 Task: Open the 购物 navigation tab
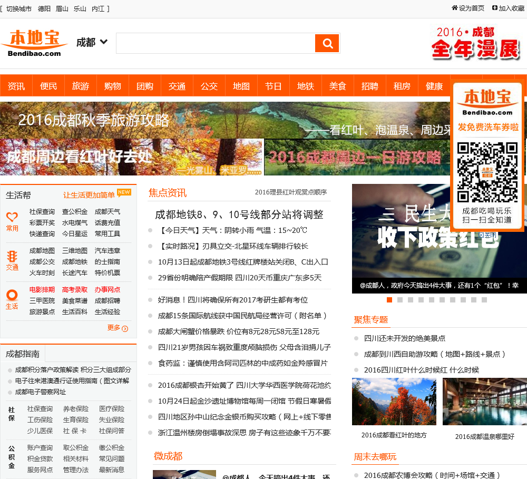[113, 86]
